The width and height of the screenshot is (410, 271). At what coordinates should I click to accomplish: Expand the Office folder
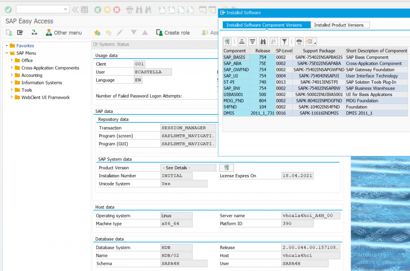click(12, 60)
